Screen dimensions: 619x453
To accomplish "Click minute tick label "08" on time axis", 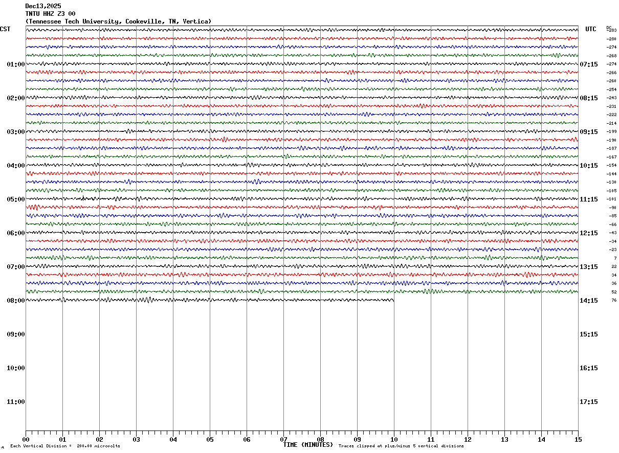I will [x=320, y=439].
